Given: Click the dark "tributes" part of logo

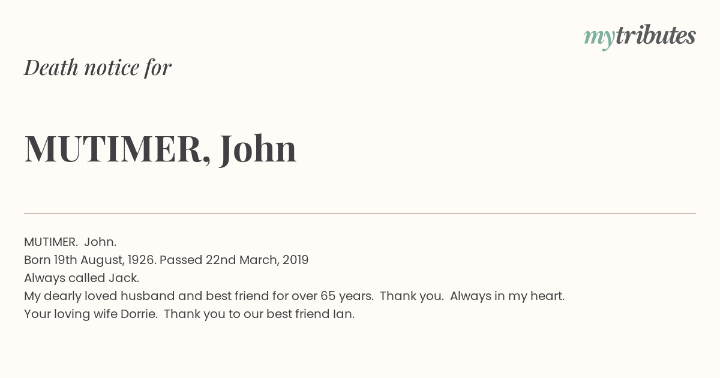Looking at the screenshot, I should click(x=656, y=36).
